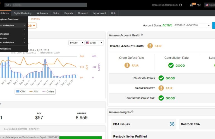
Task: Open the $USD currency dropdown
Action: point(94,43)
